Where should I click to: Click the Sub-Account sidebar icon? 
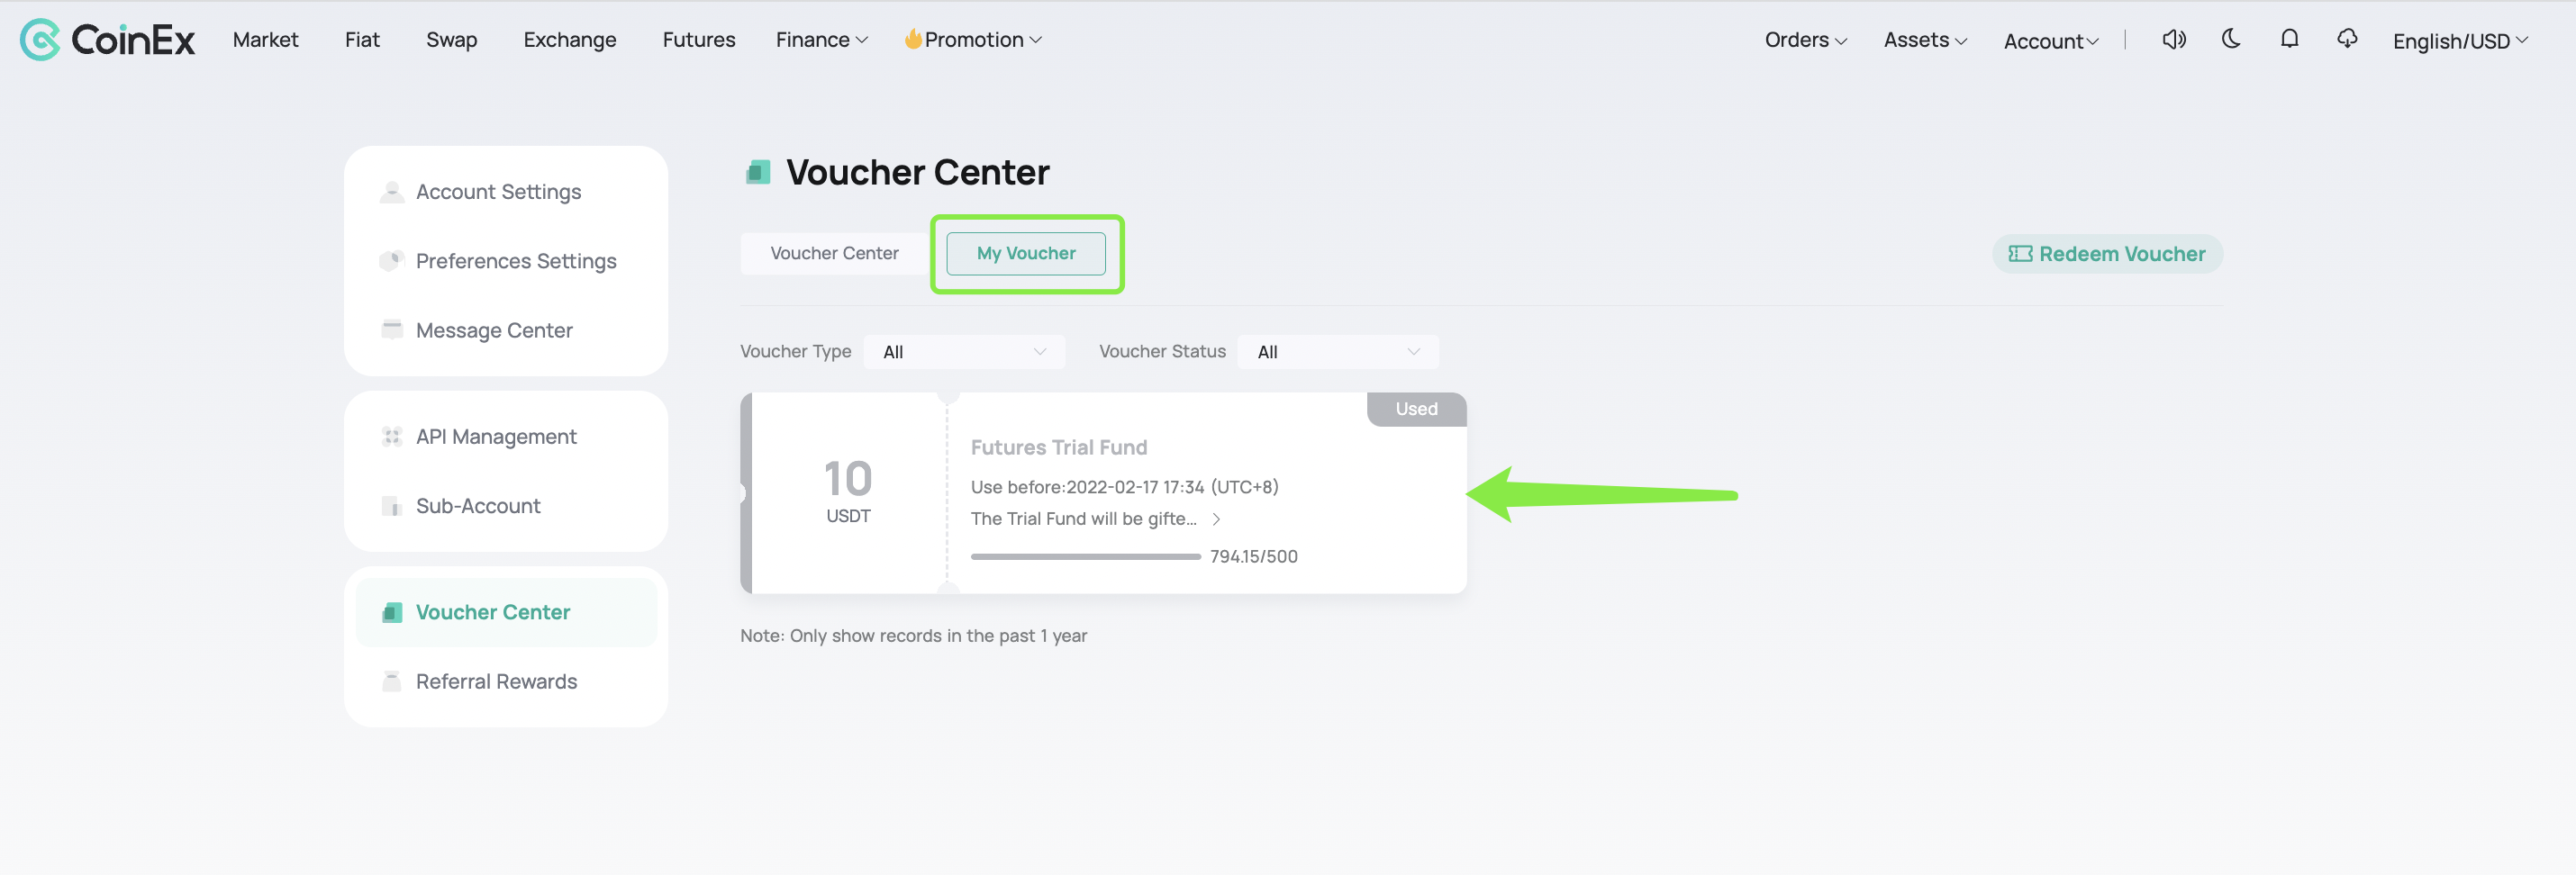point(392,506)
